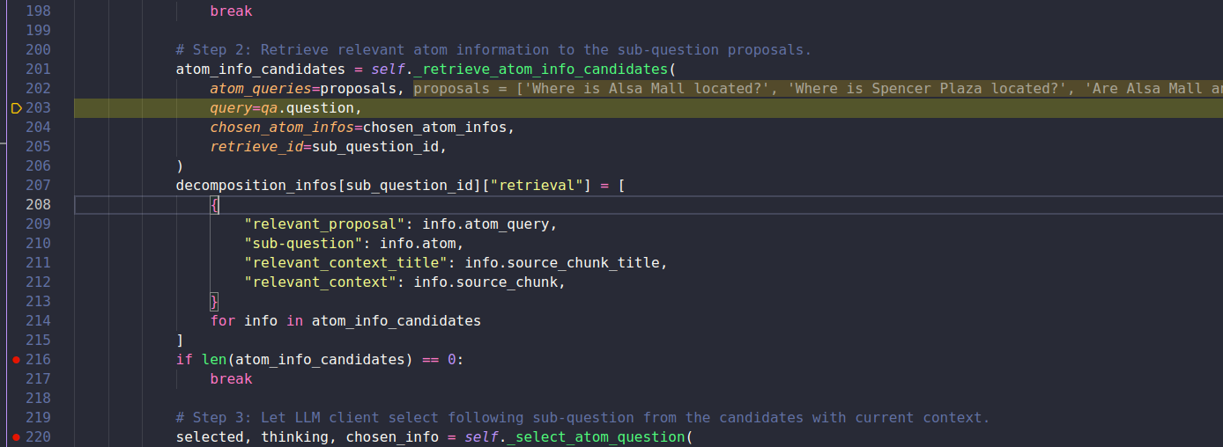The image size is (1223, 447).
Task: Click the closing curly brace on line 213
Action: [214, 302]
